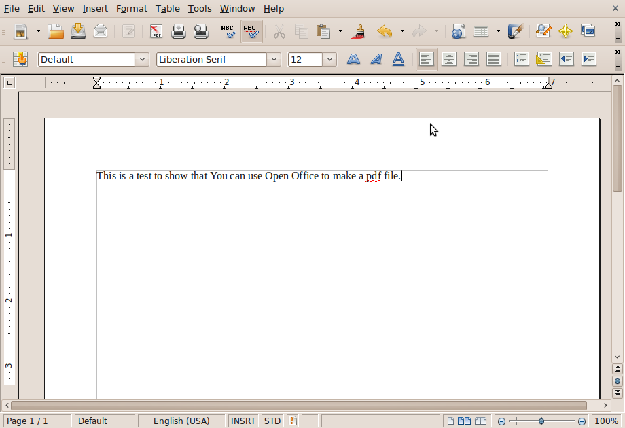Click the Save document icon
625x428 pixels.
click(78, 31)
